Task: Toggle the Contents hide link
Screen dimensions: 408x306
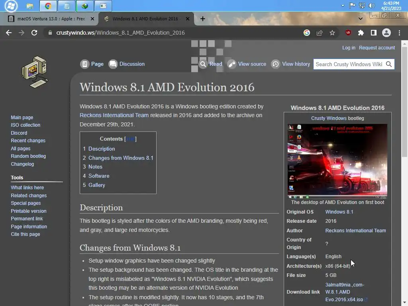Action: pos(130,139)
